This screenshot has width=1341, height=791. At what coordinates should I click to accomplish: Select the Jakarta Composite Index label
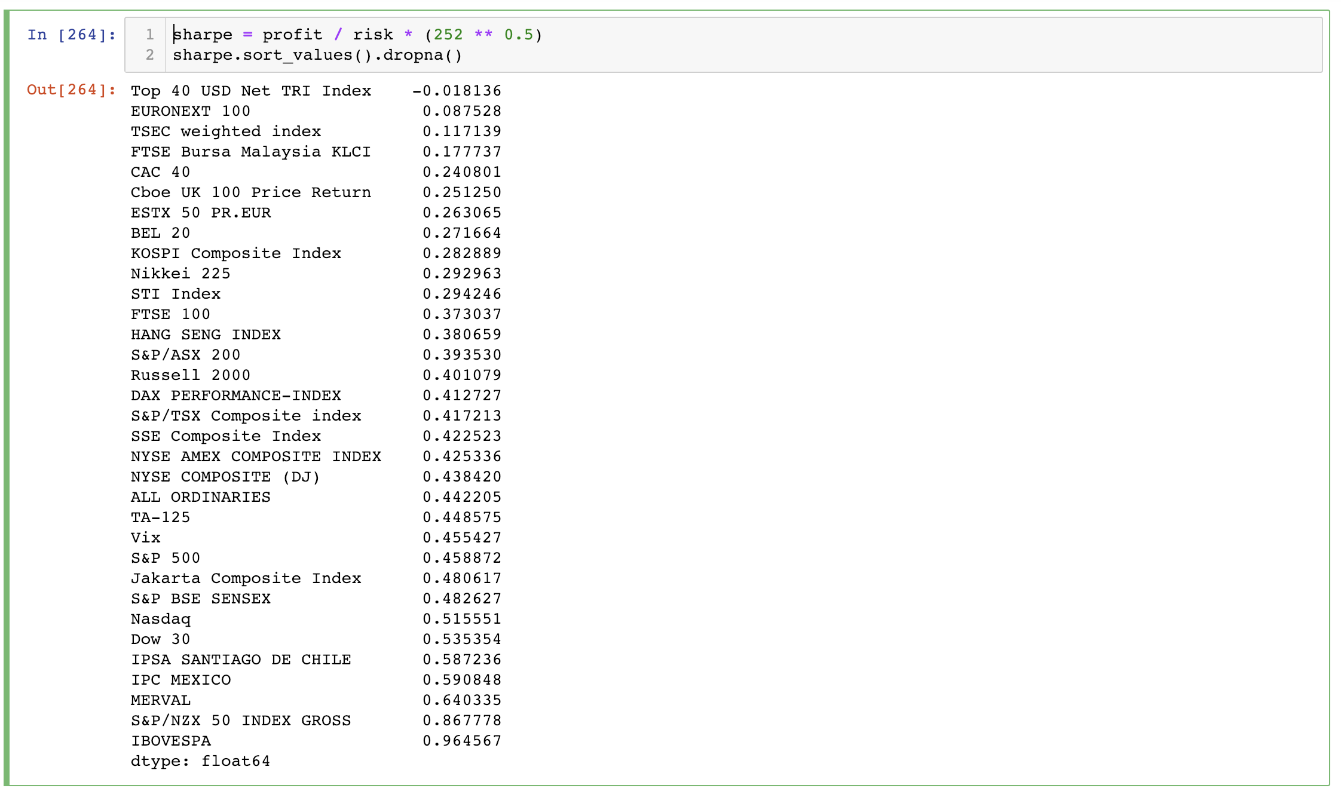(246, 578)
